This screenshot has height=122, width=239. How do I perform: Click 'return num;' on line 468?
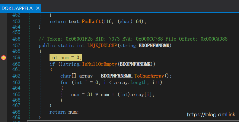point(64,112)
